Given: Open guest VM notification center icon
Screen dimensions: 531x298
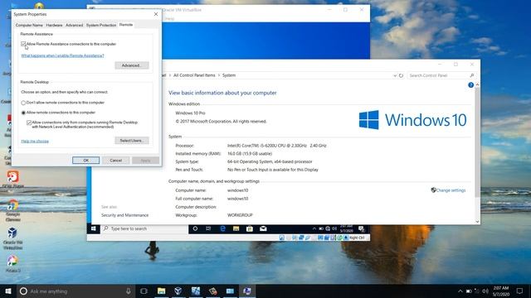Looking at the screenshot, I should pos(362,228).
